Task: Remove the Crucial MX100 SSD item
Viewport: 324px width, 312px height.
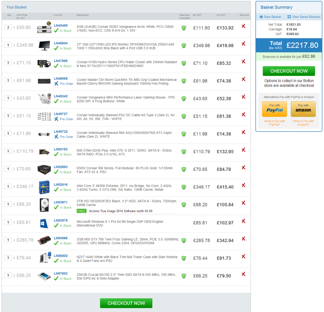Action: click(243, 274)
